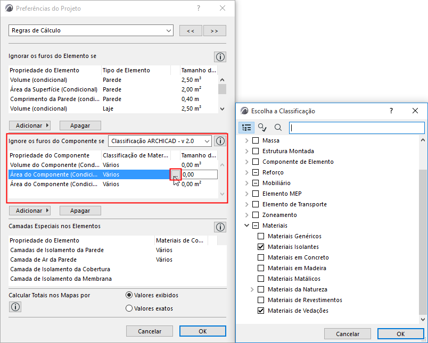Open Classificação ARCHICAD - v 2.0 dropdown
The width and height of the screenshot is (428, 343).
coord(160,141)
